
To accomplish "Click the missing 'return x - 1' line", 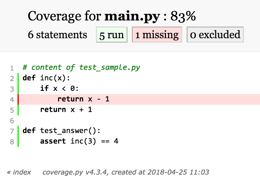I will (83, 99).
